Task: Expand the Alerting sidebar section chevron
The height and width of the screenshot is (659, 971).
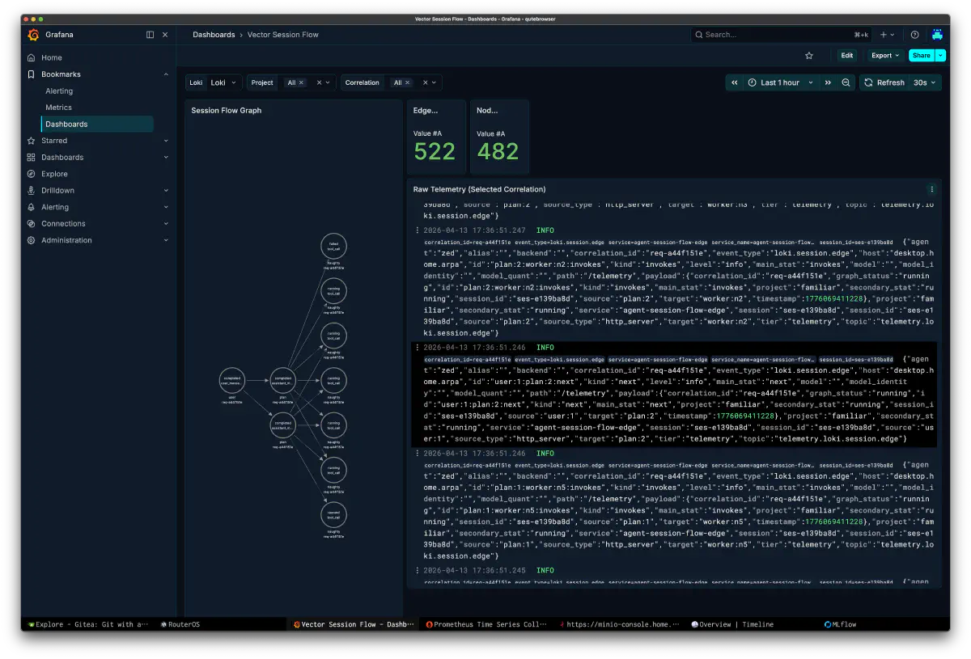Action: pyautogui.click(x=166, y=207)
